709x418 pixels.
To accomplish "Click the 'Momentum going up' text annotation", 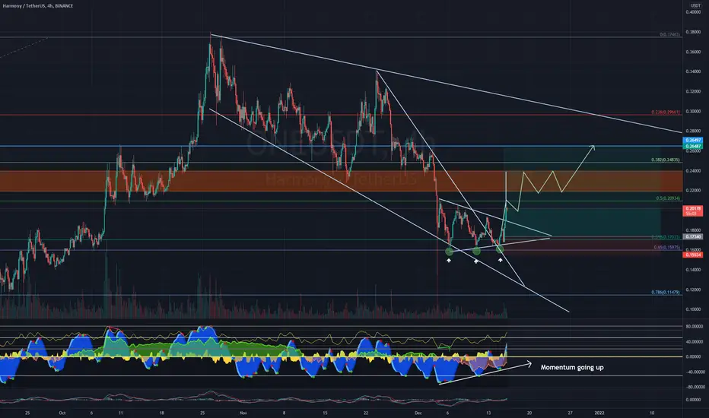I will pyautogui.click(x=572, y=367).
